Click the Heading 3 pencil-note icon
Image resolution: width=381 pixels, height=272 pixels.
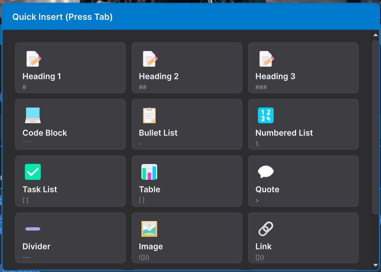[x=266, y=59]
